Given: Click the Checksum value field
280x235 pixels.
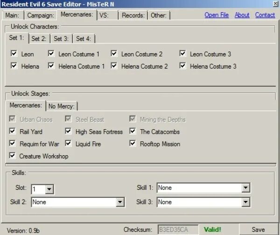Looking at the screenshot, I should click(x=178, y=229).
